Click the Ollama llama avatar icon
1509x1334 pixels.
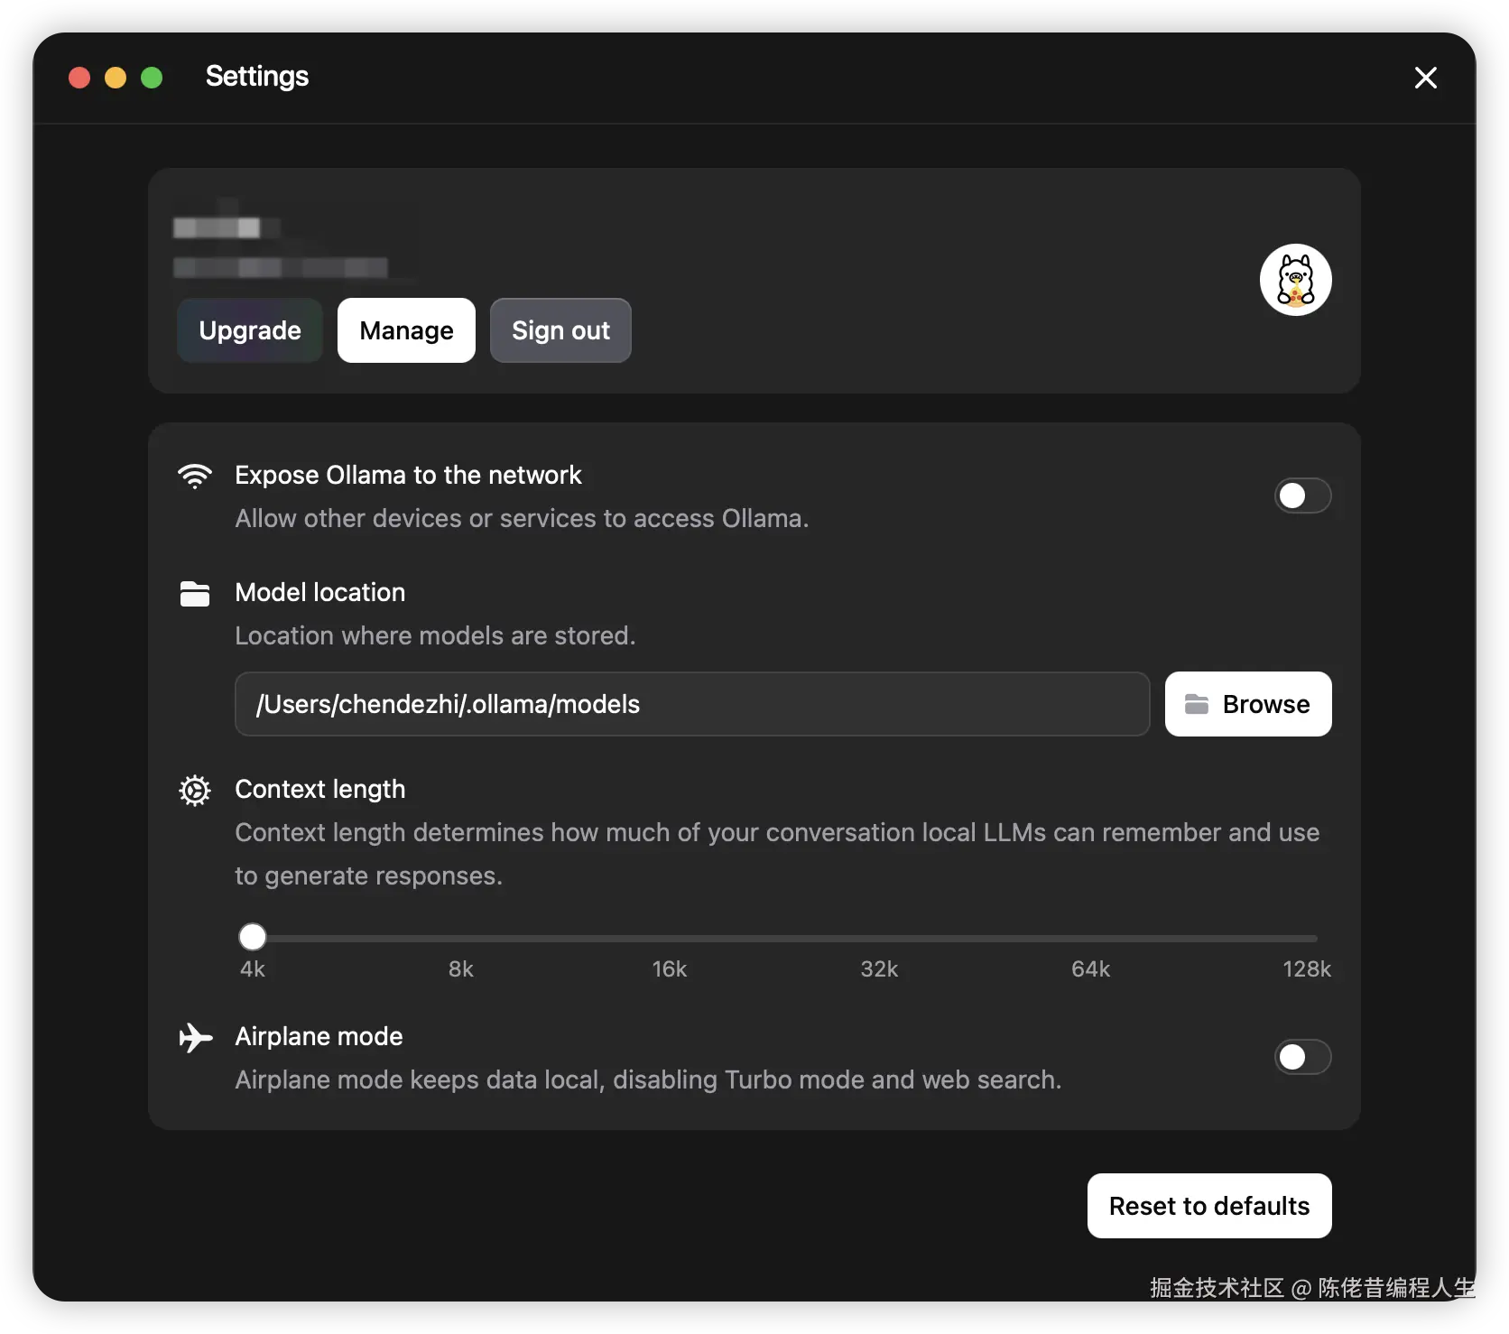[x=1295, y=280]
